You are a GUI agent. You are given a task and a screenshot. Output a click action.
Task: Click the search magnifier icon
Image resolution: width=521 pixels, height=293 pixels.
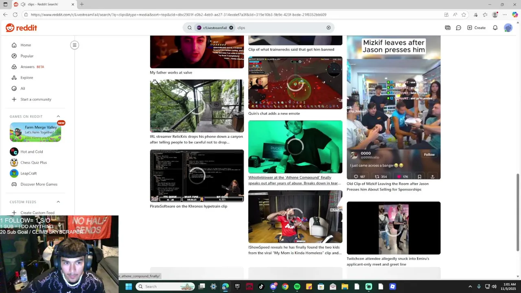190,28
